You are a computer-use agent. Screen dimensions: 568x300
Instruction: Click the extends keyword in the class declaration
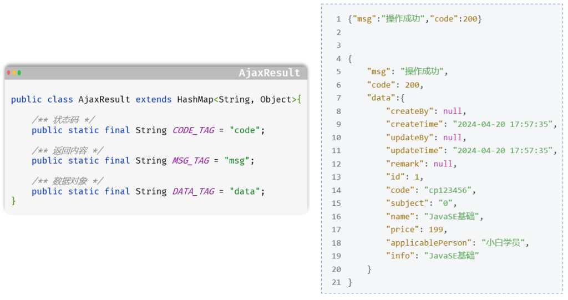click(x=154, y=100)
